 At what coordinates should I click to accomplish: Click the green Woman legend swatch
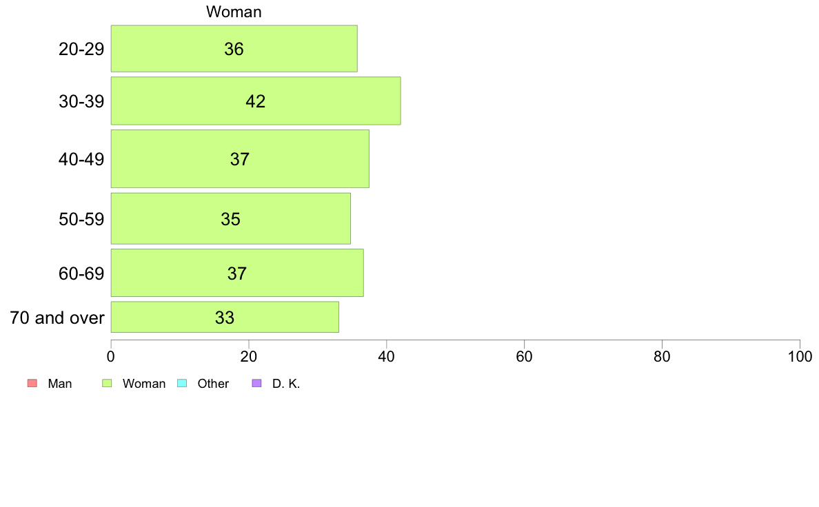click(x=107, y=383)
